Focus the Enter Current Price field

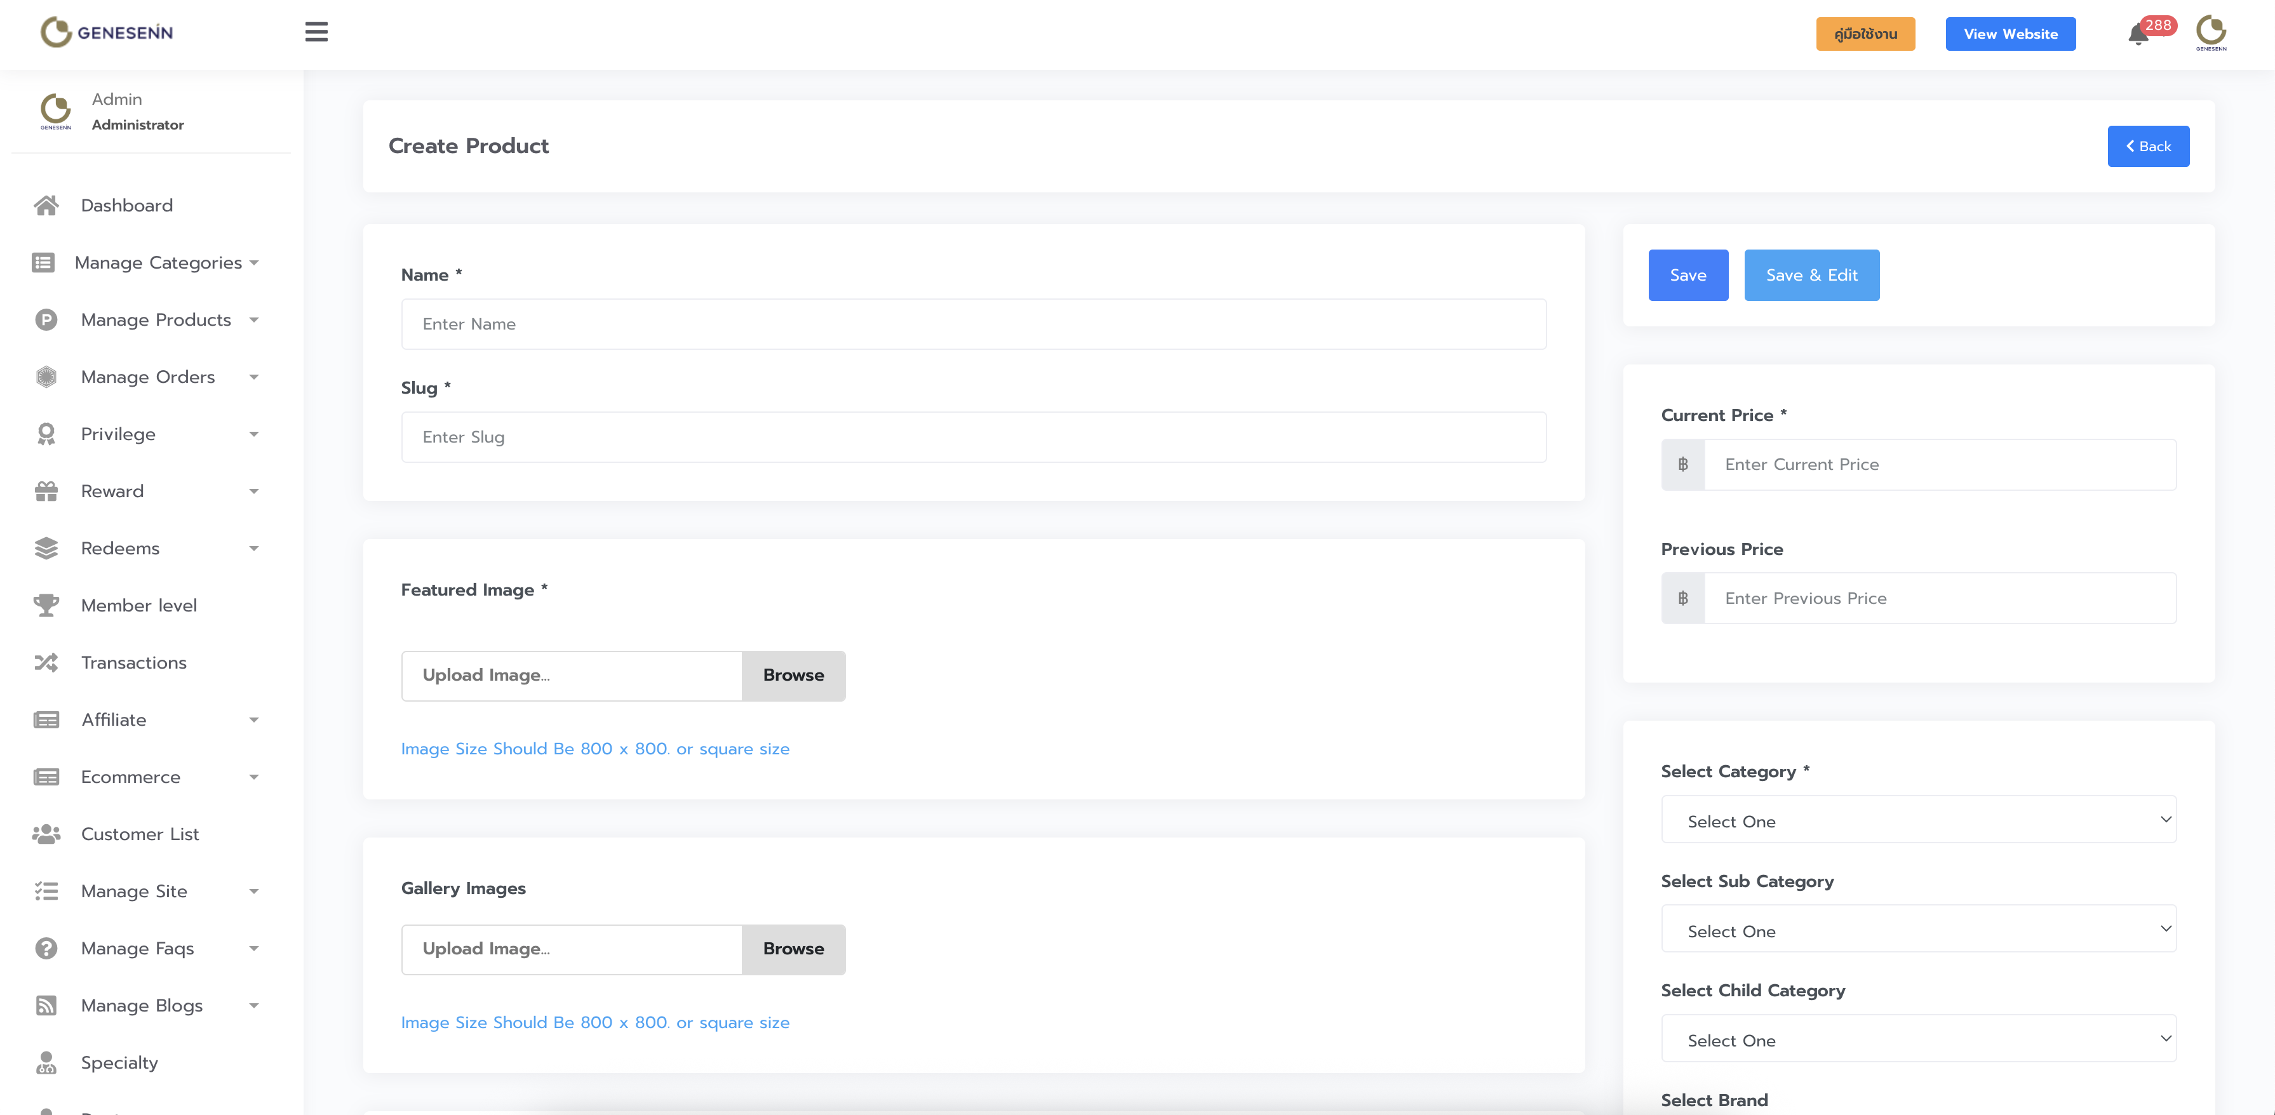[x=1940, y=464]
